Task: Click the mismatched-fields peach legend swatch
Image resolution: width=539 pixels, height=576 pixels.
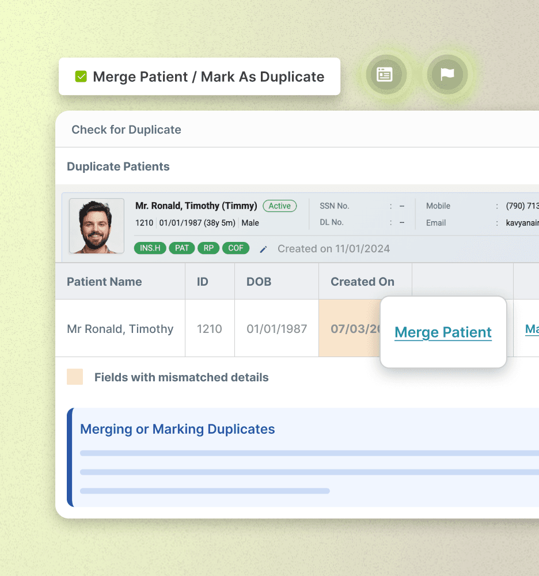Action: click(75, 377)
